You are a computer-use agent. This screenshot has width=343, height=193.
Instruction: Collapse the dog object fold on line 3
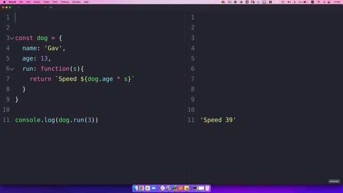coord(12,38)
